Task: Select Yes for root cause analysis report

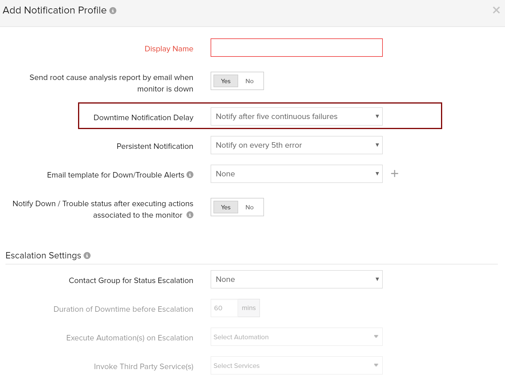Action: click(226, 81)
